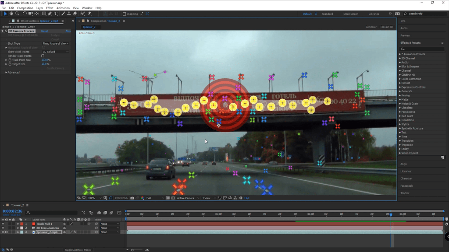Select the Eraser tool
449x252 pixels.
pyautogui.click(x=75, y=14)
